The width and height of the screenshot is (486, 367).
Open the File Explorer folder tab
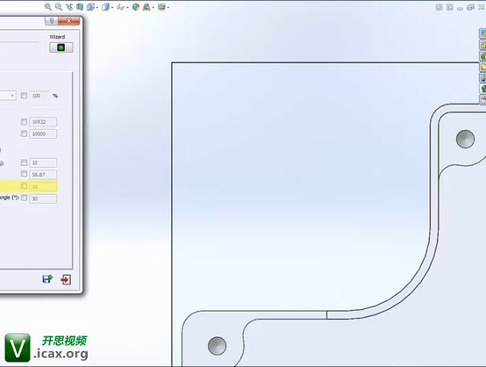[483, 66]
